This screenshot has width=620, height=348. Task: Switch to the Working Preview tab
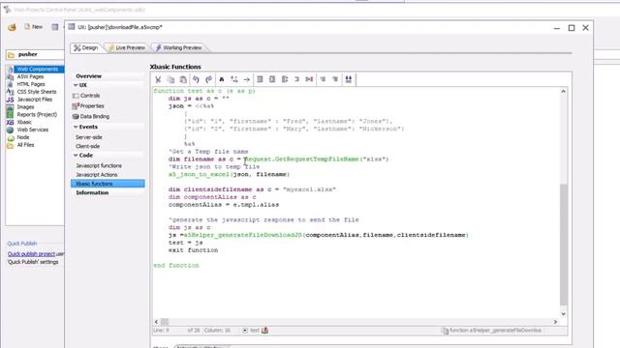[178, 47]
